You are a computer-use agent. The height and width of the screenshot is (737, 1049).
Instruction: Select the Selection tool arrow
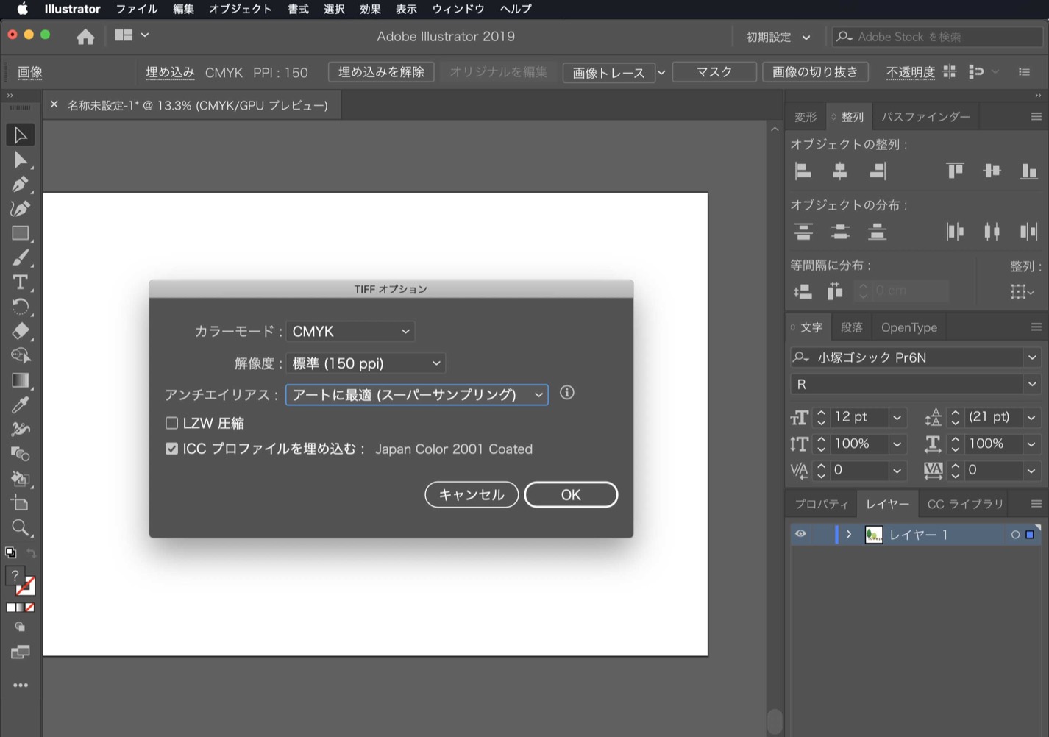(x=20, y=135)
